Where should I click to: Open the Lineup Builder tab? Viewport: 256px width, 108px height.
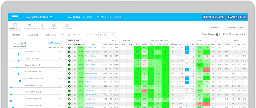(x=33, y=35)
